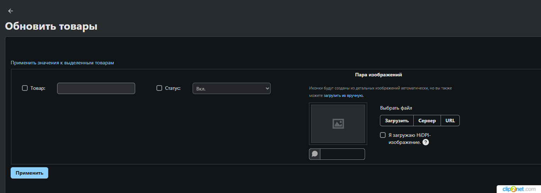Click the image alt text input field
The image size is (541, 193).
pos(342,154)
